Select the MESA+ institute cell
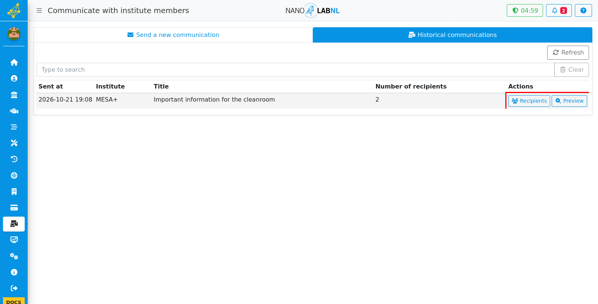 point(107,99)
